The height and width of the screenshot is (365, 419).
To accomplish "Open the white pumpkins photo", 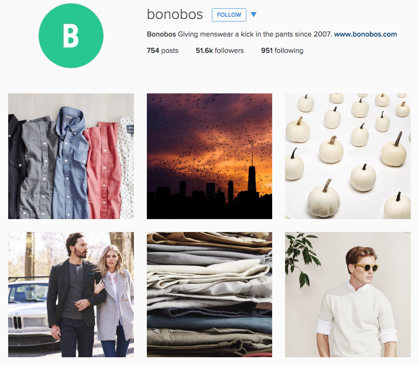I will click(348, 156).
